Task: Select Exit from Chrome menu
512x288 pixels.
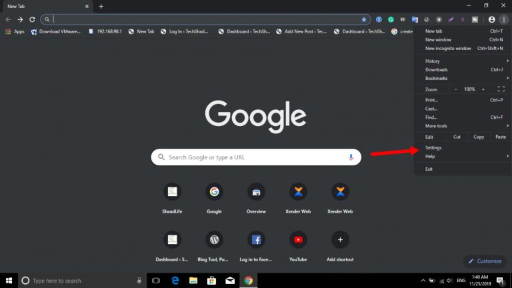Action: point(463,169)
